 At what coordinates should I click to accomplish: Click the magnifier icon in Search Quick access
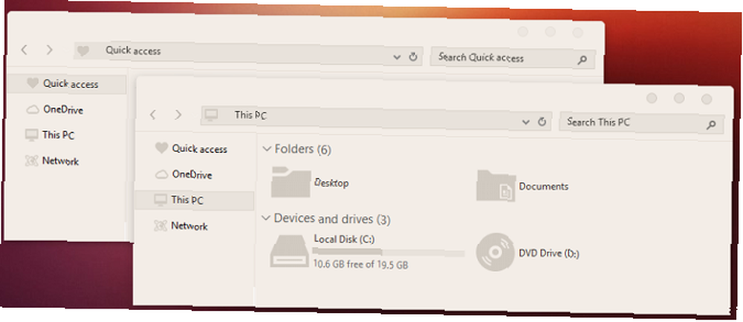click(583, 60)
